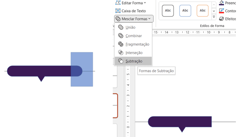
Task: Click the shape outline pen icon
Action: [x=221, y=11]
